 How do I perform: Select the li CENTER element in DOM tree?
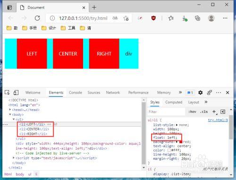[34, 129]
